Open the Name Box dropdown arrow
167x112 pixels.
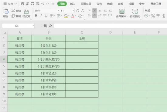tap(33, 26)
